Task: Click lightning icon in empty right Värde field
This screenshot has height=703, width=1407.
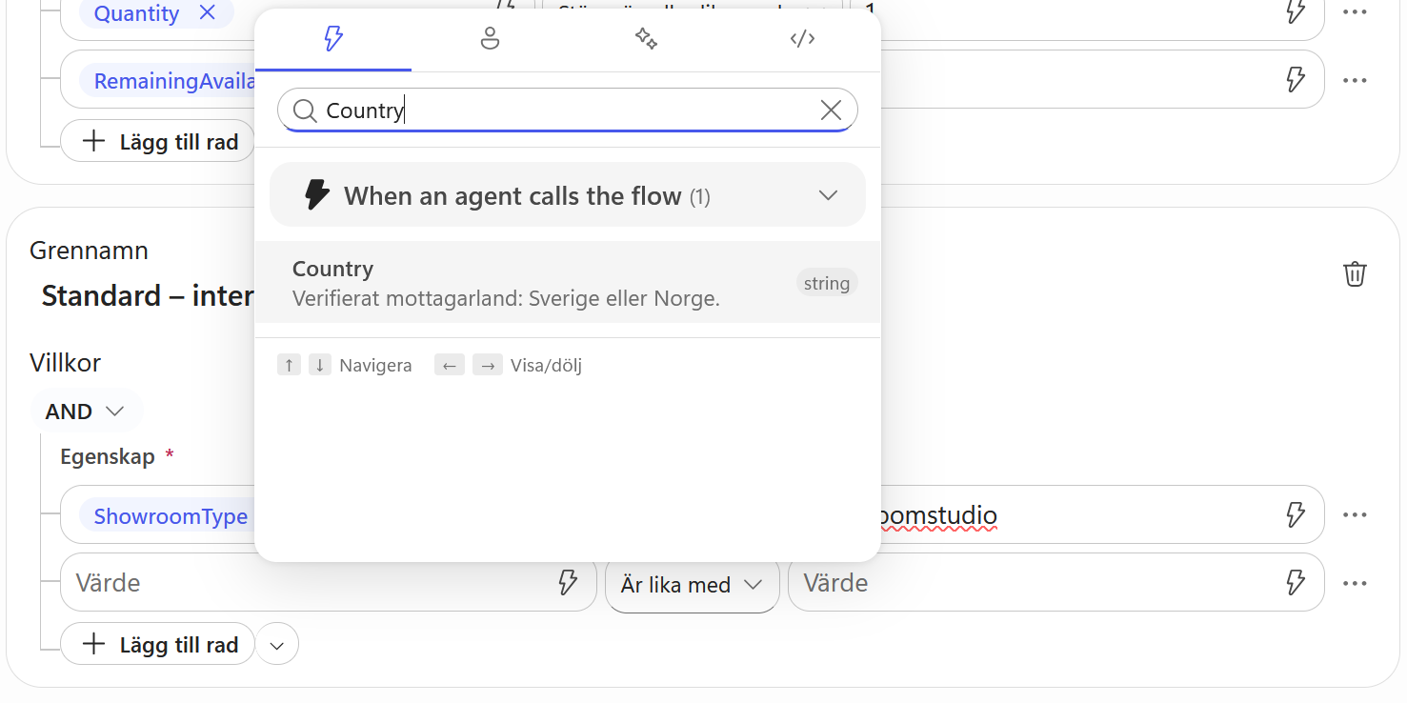Action: 1296,582
